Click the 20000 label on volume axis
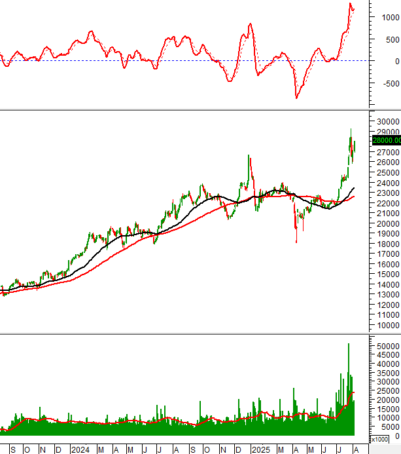The image size is (401, 454). 389,400
